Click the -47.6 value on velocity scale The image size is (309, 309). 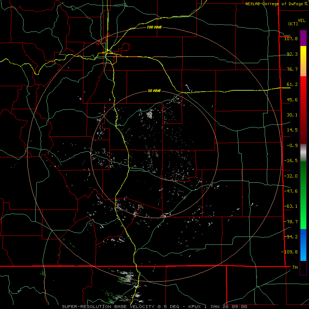[x=291, y=191]
